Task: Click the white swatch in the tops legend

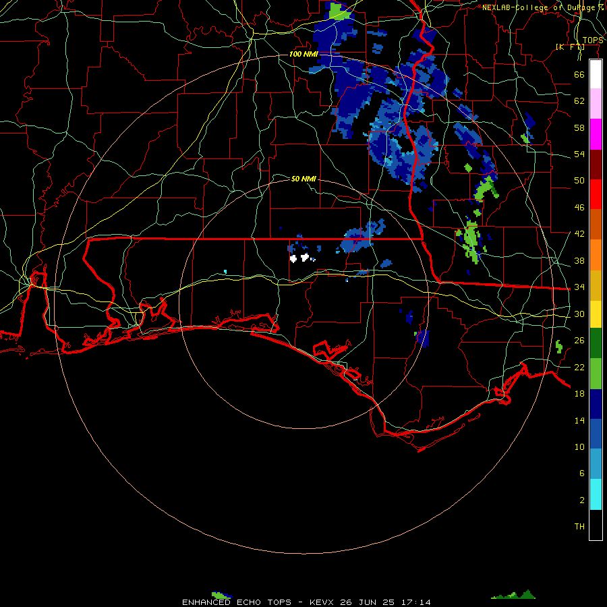Action: click(596, 74)
